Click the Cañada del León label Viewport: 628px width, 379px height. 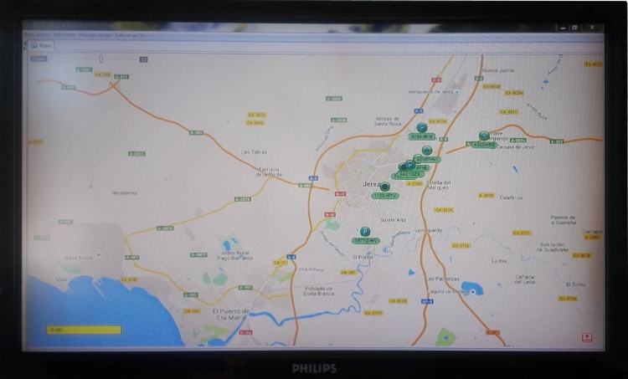point(525,279)
